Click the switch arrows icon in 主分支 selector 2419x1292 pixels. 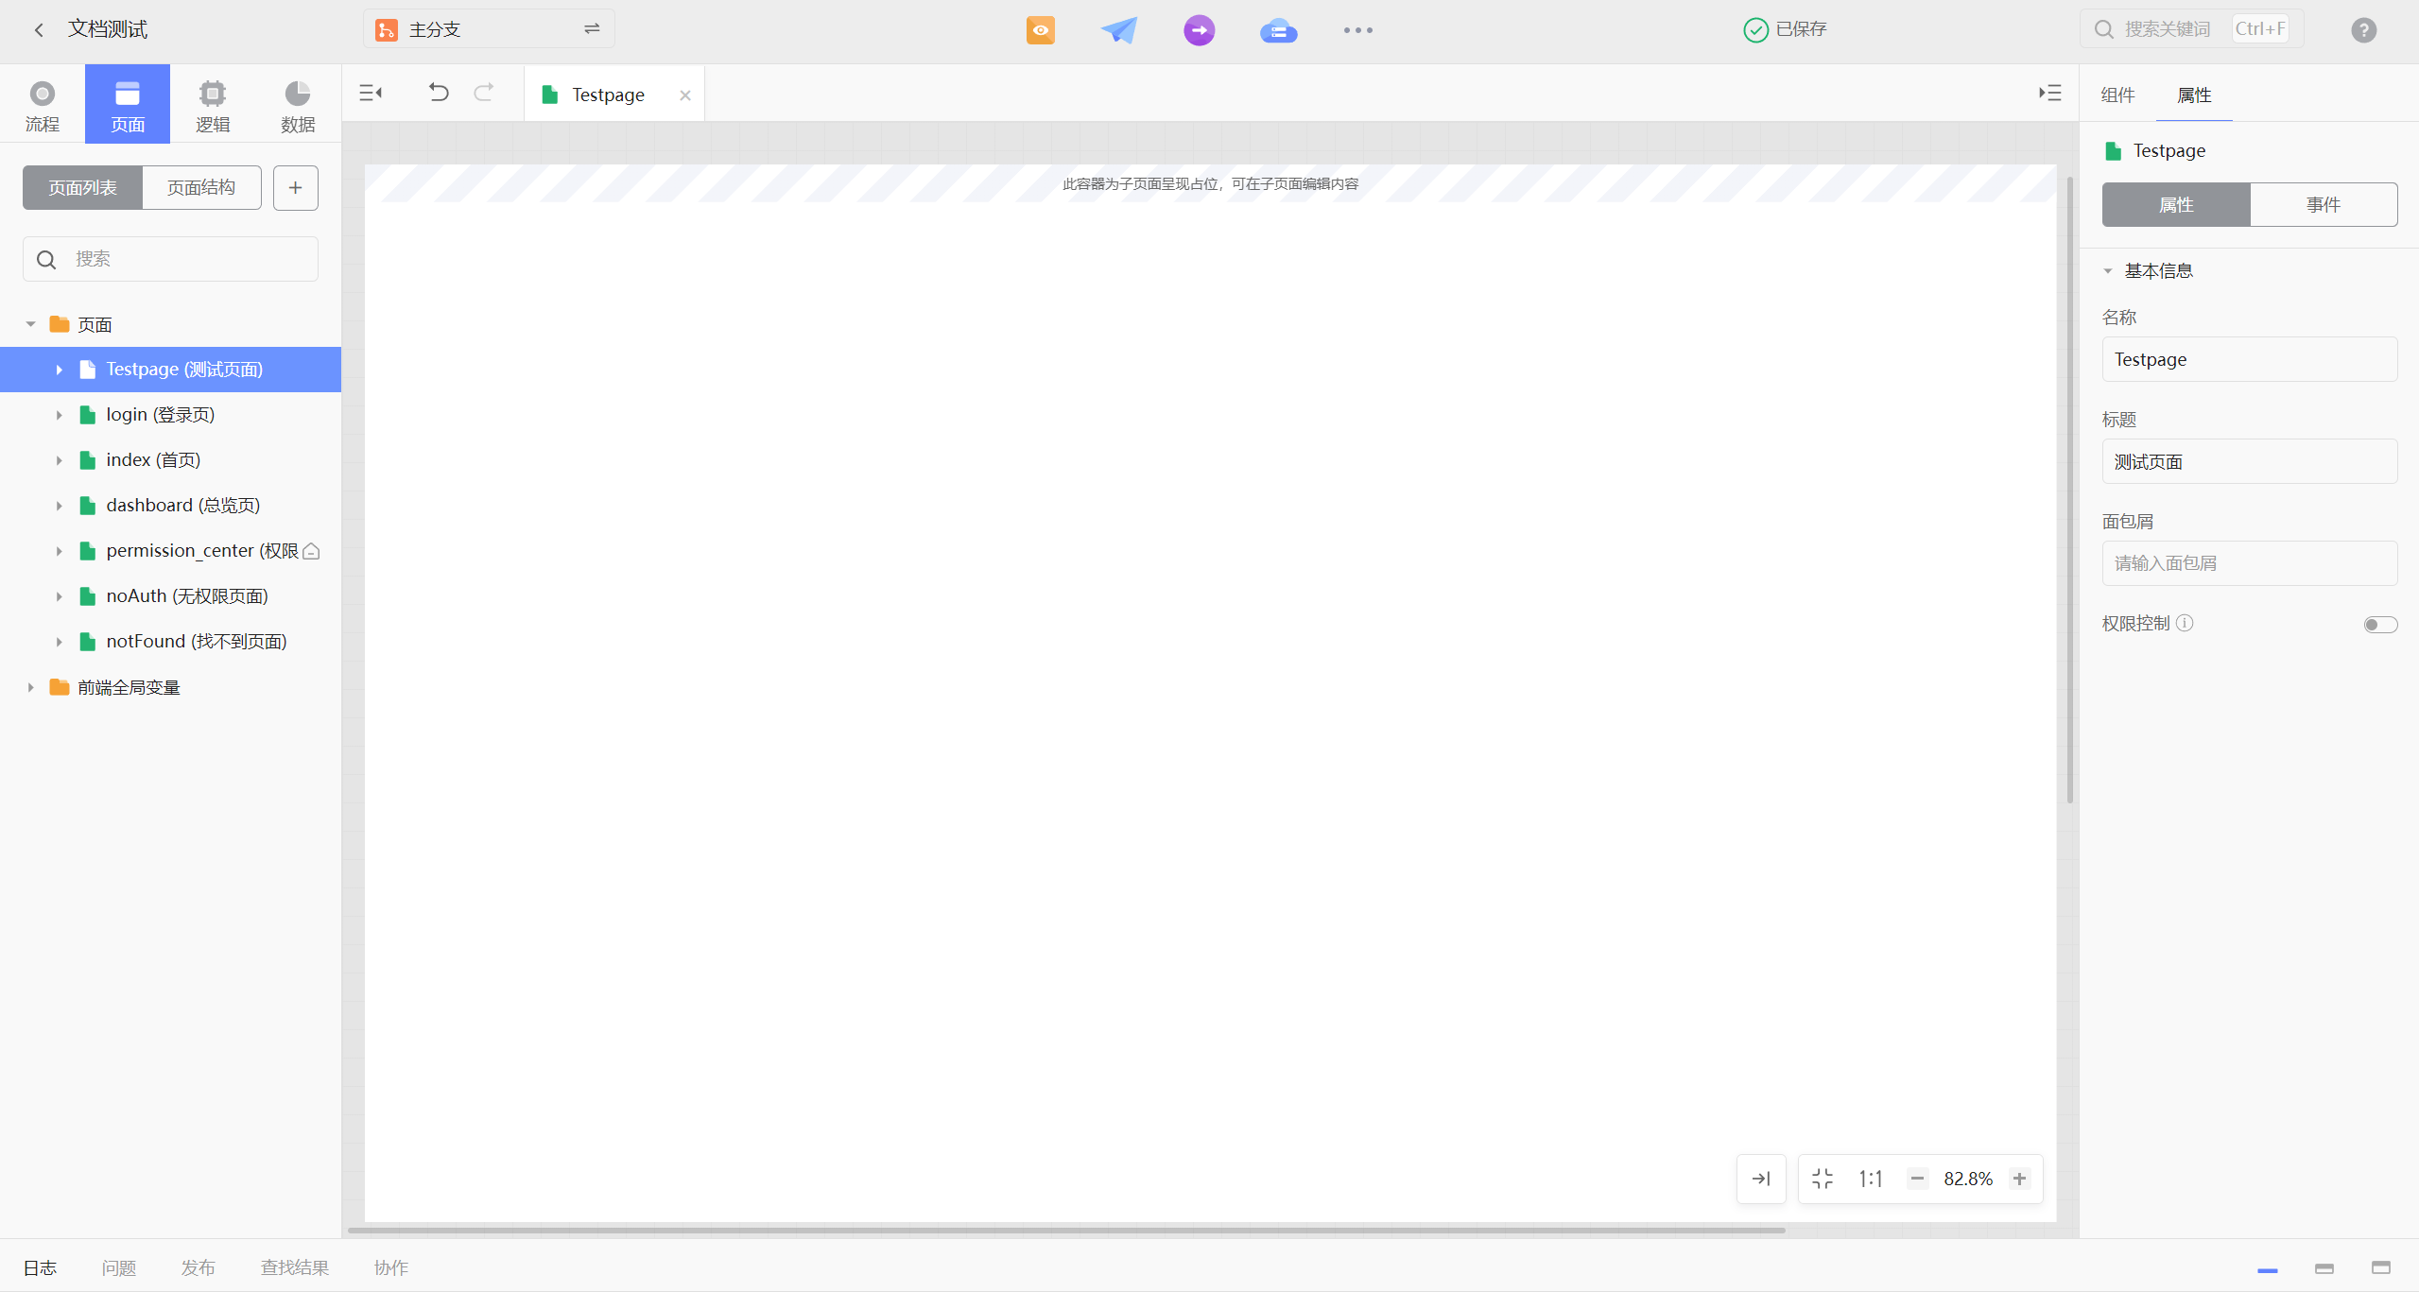click(x=592, y=29)
